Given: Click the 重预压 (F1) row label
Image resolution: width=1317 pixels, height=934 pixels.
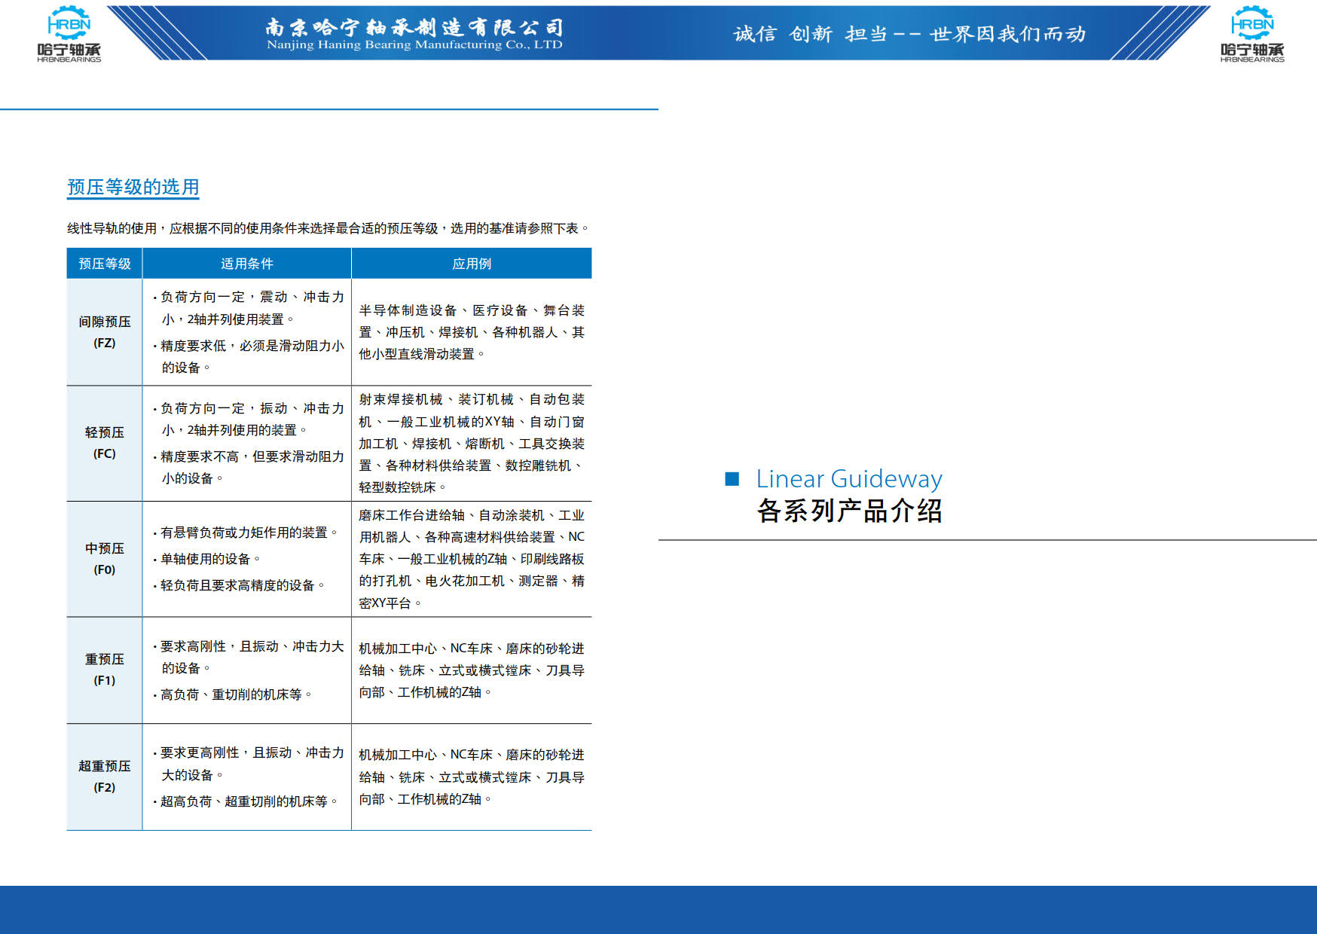Looking at the screenshot, I should point(105,670).
